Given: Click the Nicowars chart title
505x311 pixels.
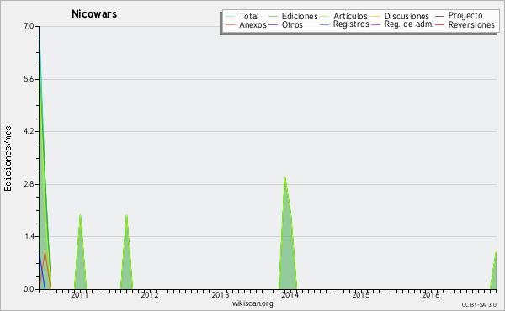Looking at the screenshot, I should coord(94,14).
